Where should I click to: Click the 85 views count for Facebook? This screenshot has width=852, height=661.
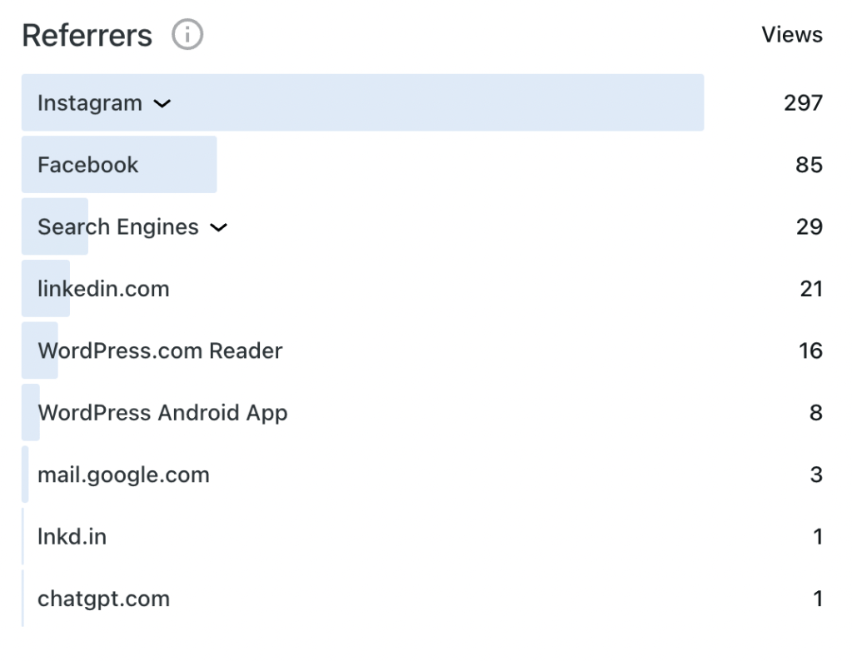[x=809, y=165]
